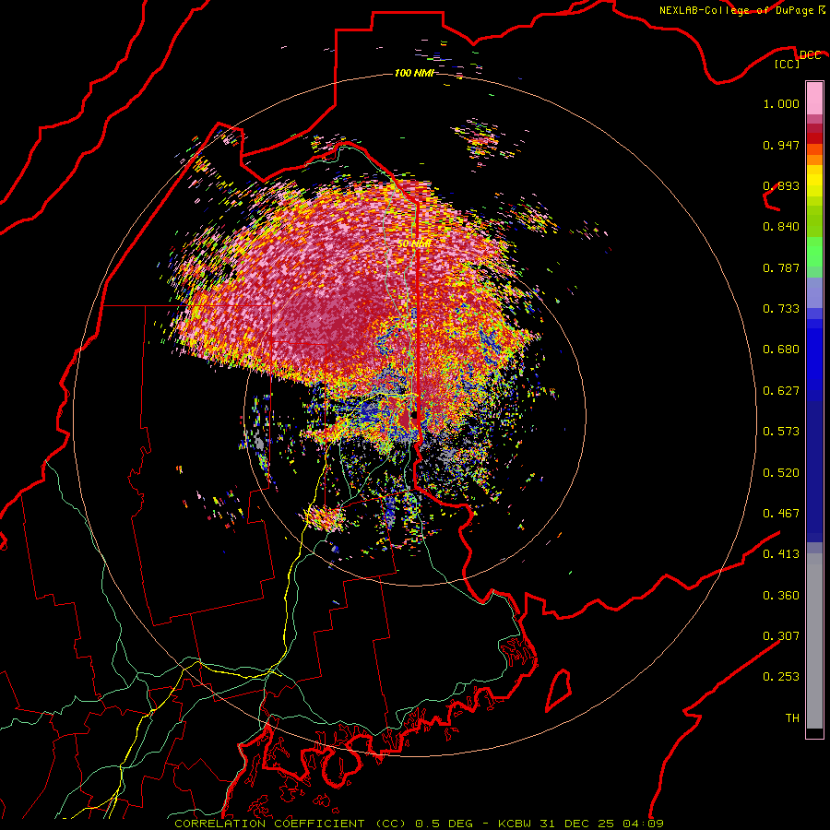Select the 0.627 scale value
The width and height of the screenshot is (830, 830).
click(x=781, y=391)
